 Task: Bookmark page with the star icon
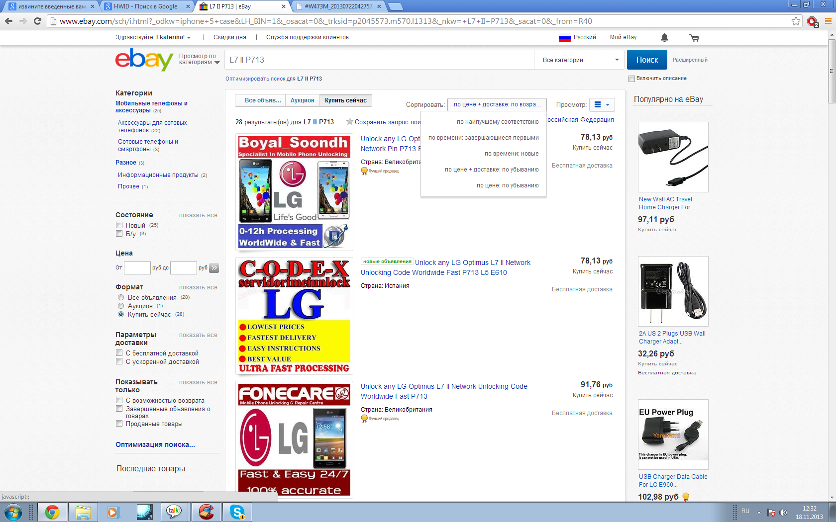pos(796,21)
